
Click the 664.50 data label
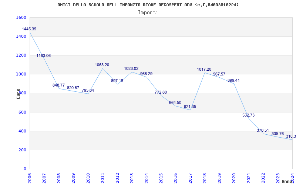(x=175, y=103)
